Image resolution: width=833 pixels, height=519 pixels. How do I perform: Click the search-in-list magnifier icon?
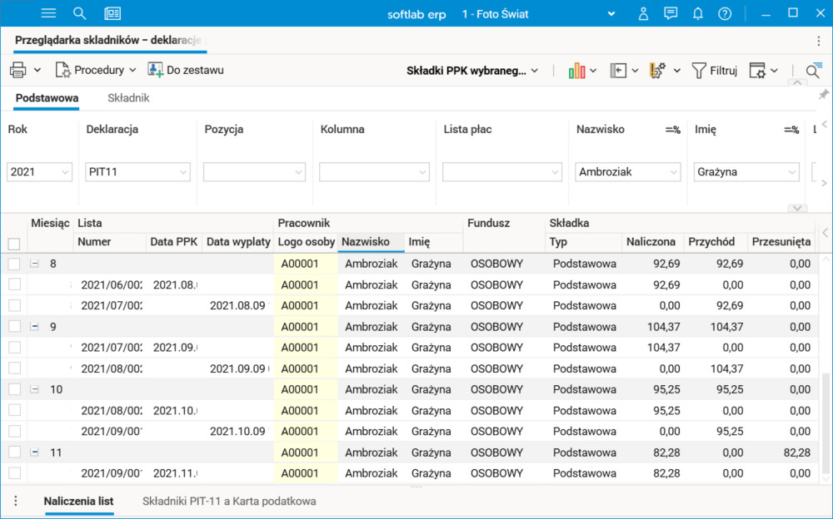813,70
